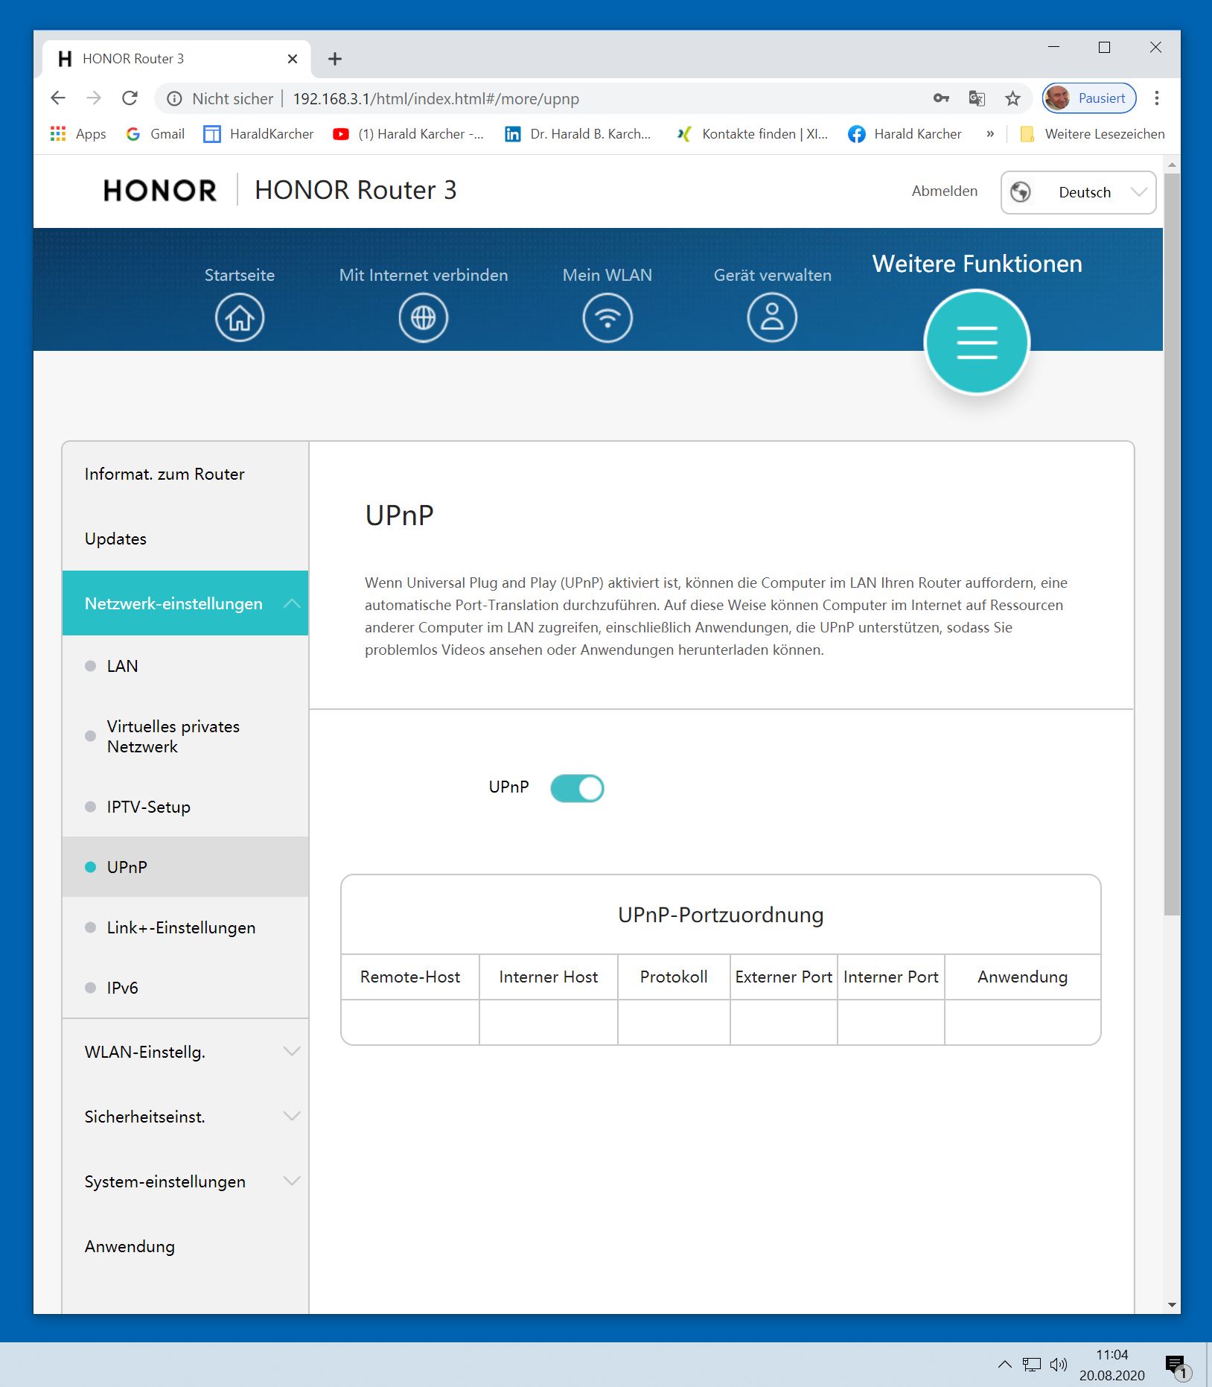1212x1387 pixels.
Task: Show hidden system tray icons
Action: click(x=1004, y=1365)
